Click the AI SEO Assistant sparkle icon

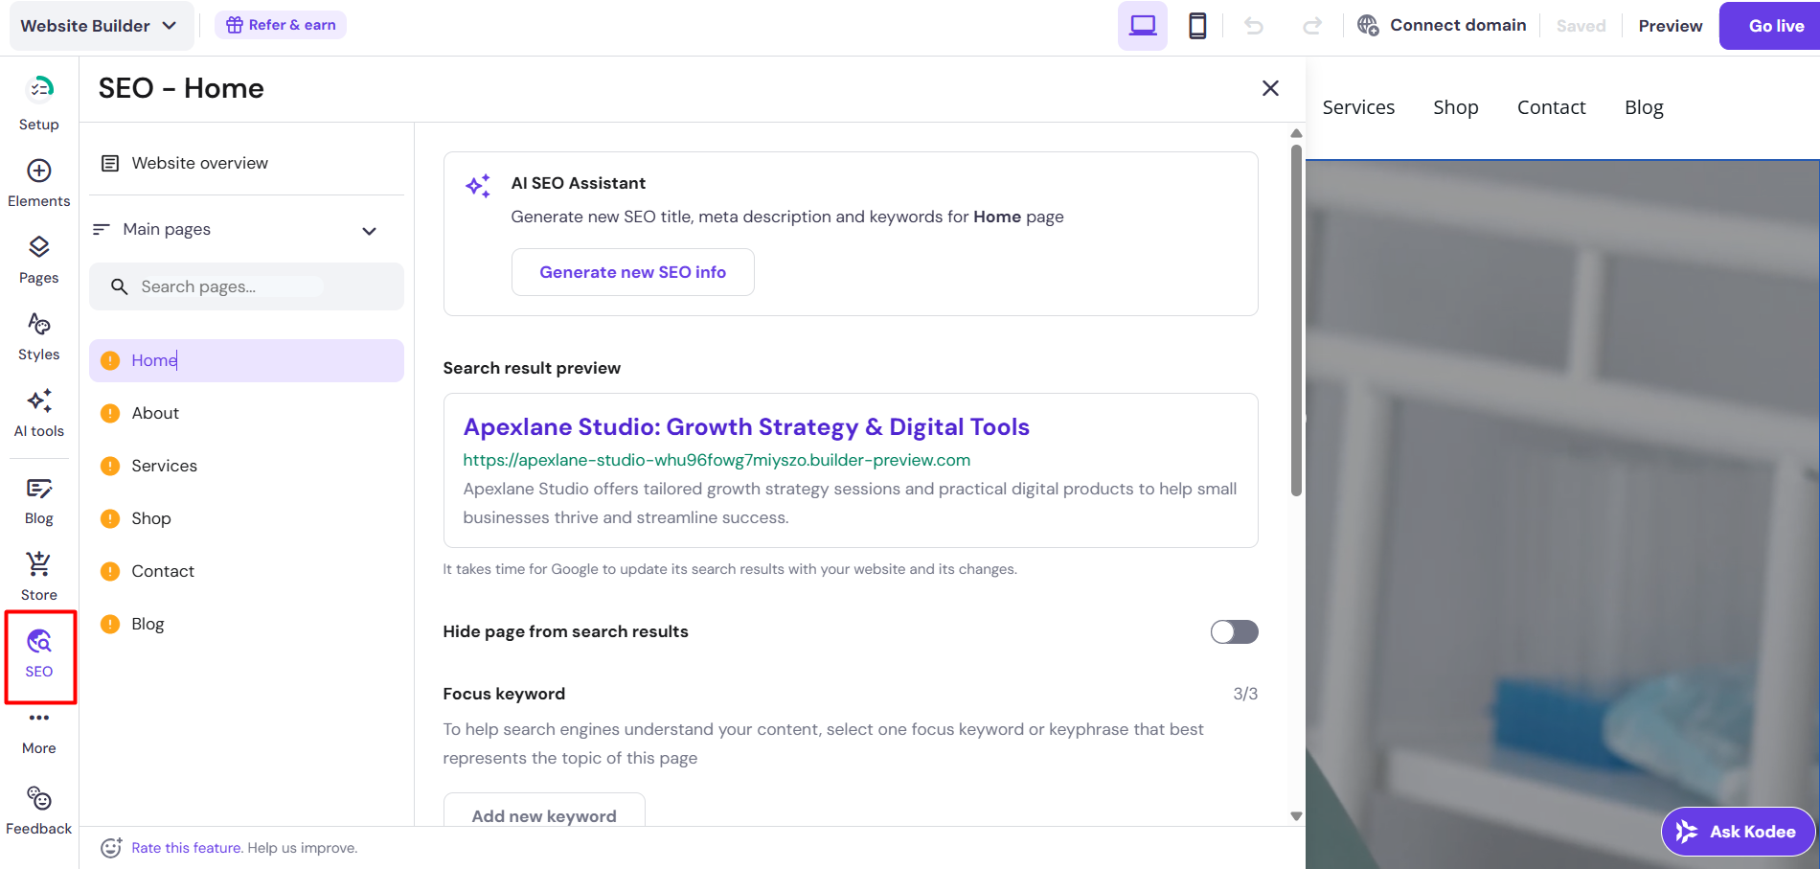(x=478, y=186)
